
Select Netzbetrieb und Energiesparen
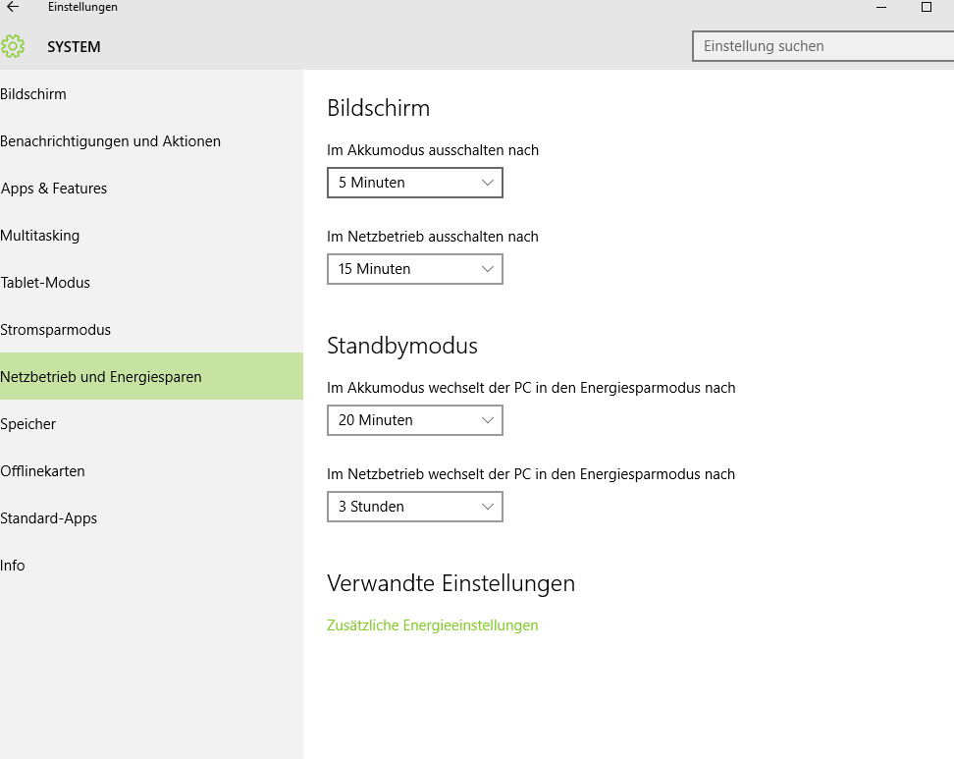coord(151,377)
